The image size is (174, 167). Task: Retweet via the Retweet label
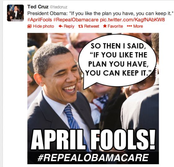pos(92,26)
